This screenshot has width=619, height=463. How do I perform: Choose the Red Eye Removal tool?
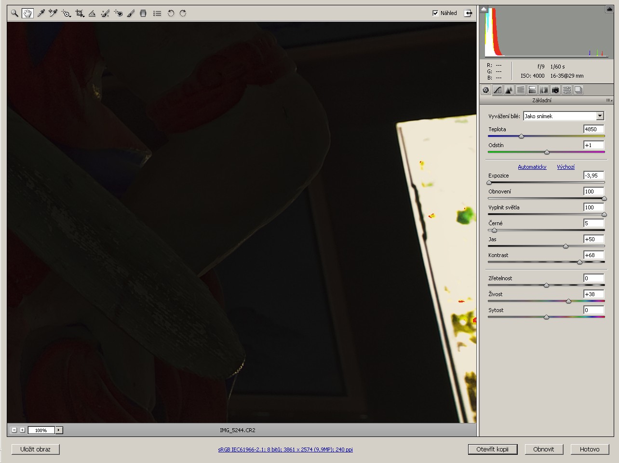tap(118, 14)
